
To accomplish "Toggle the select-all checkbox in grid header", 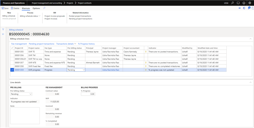I will click(12, 48).
